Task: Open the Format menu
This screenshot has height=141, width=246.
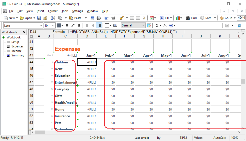Action: pyautogui.click(x=53, y=11)
